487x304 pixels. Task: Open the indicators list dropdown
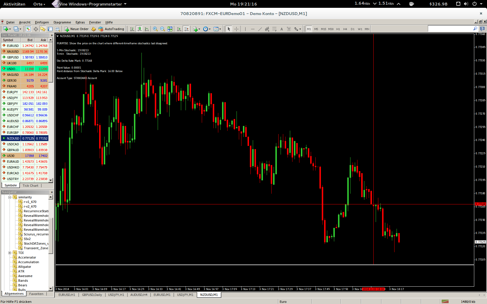coord(197,29)
